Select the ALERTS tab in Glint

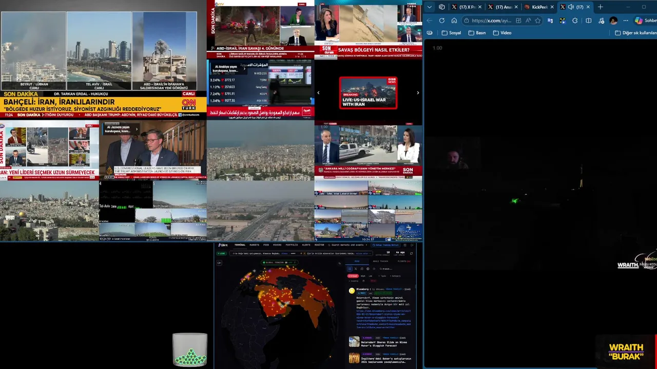(306, 245)
